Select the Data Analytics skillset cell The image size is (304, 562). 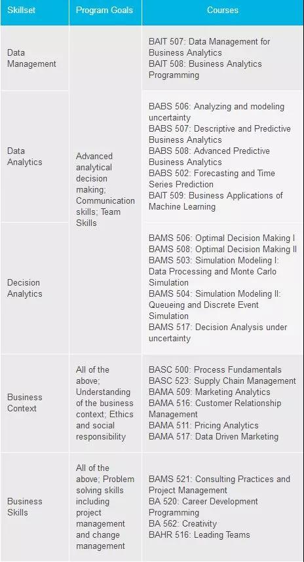(x=35, y=157)
